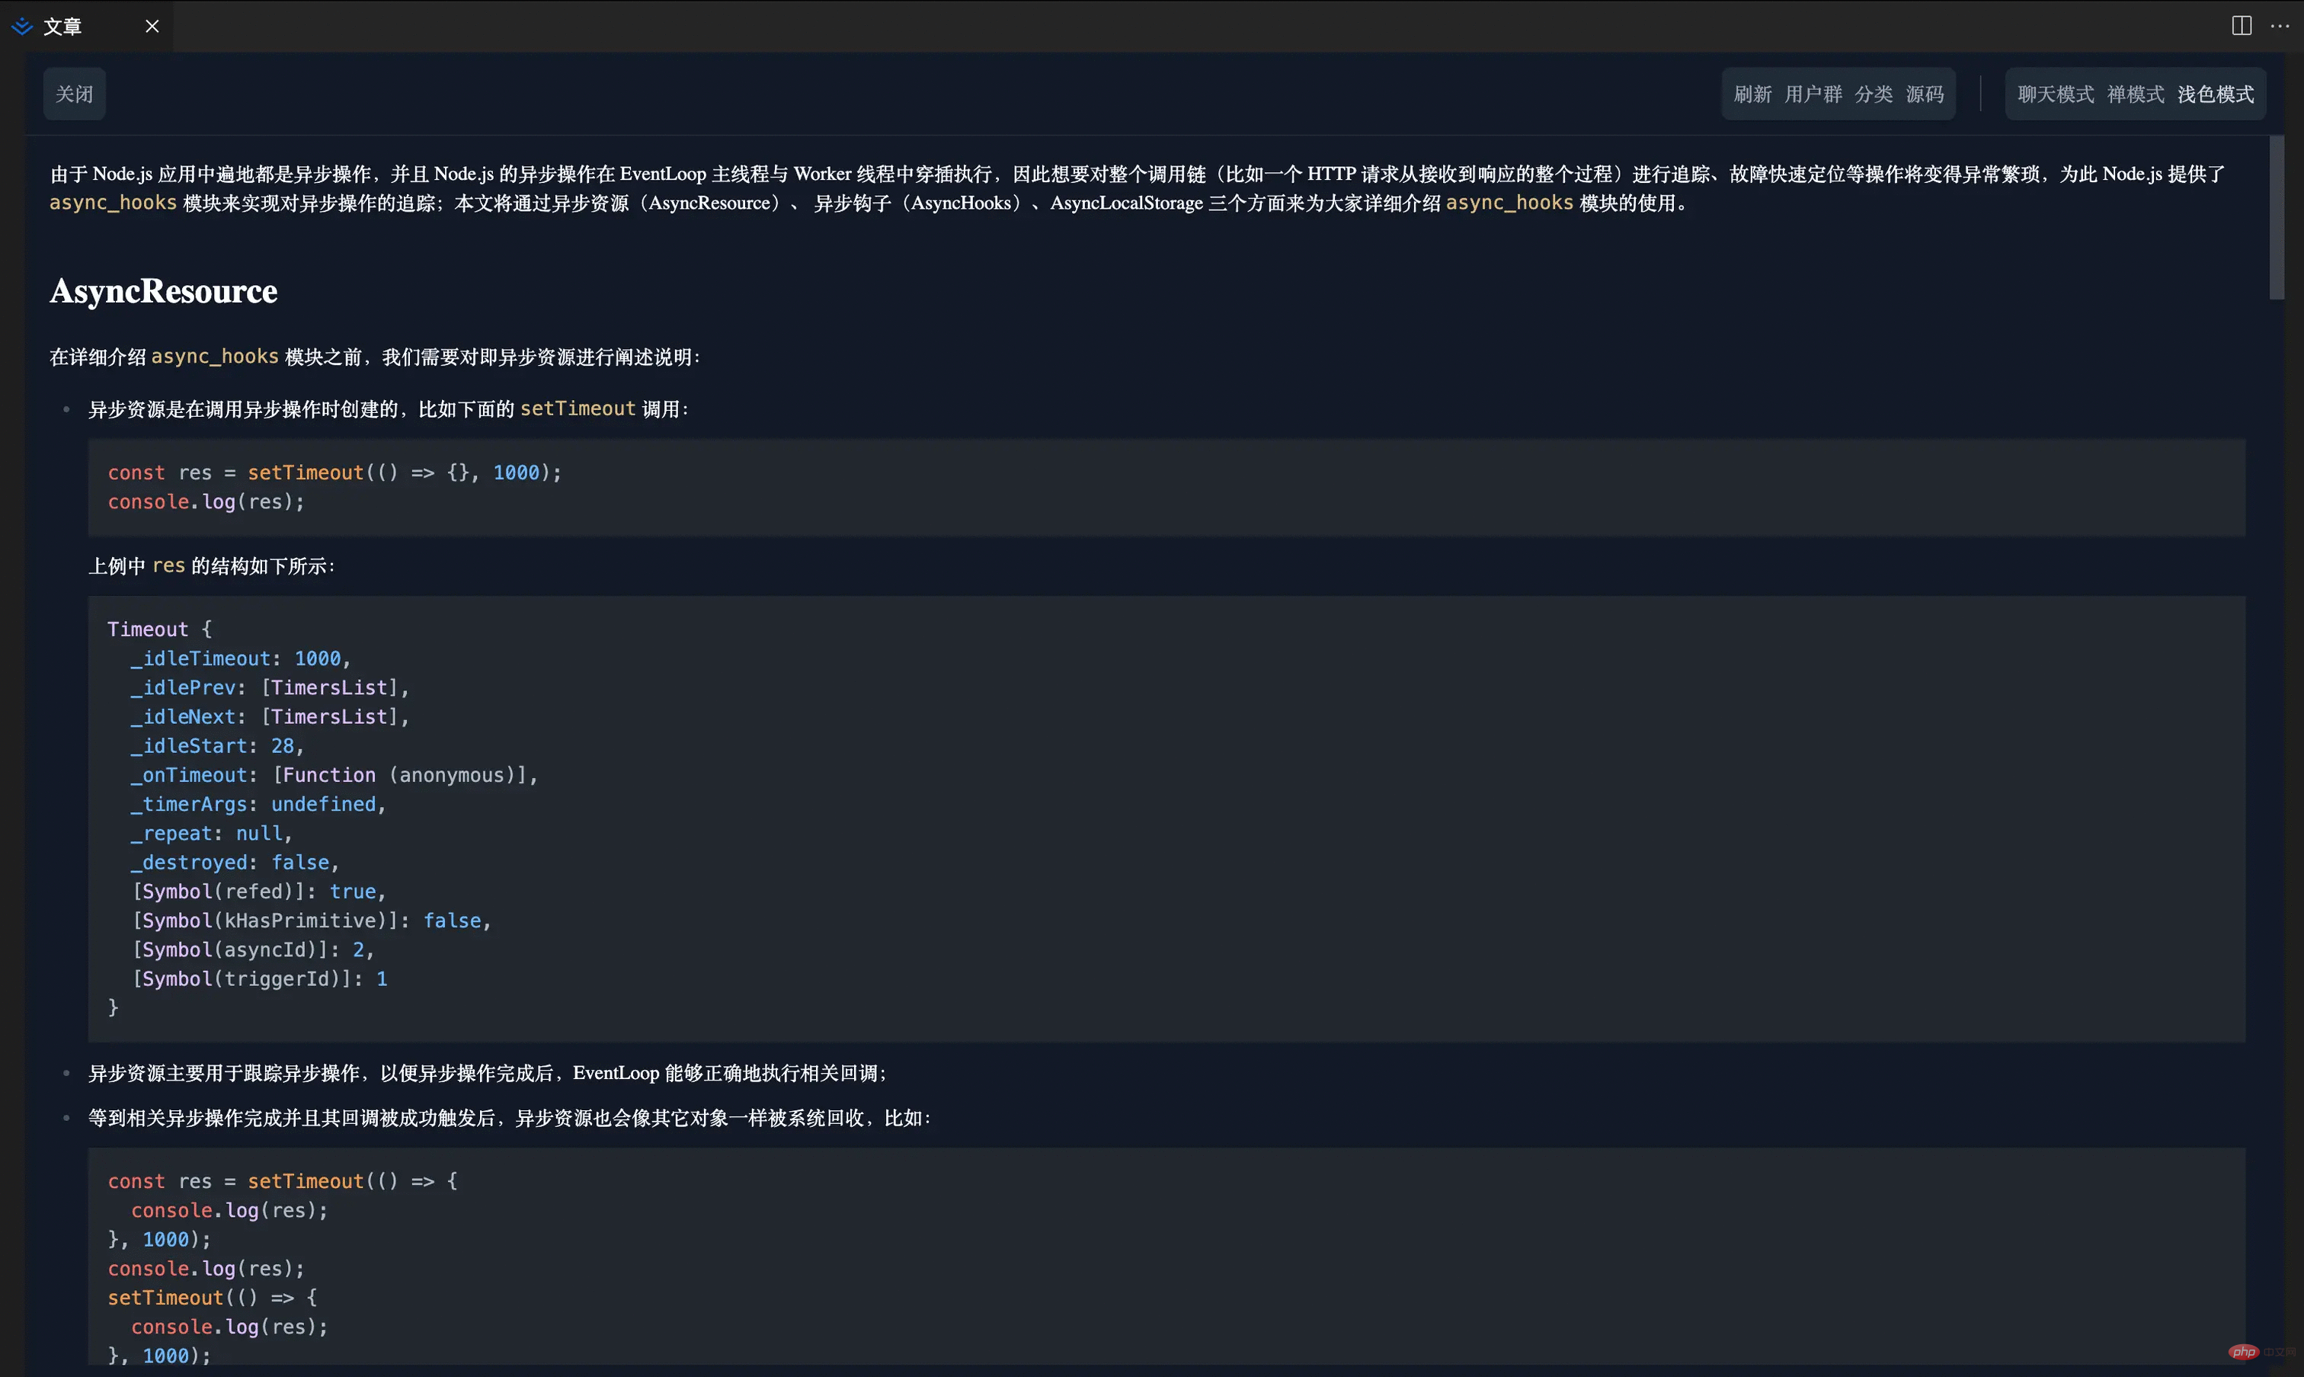Click the setTimeout inline code in bullet

pos(577,409)
